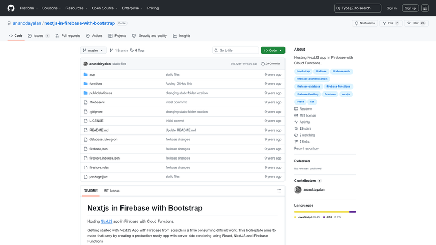Click the pulse icon beside Activity
Screen dimensions: 436x245
tap(296, 122)
